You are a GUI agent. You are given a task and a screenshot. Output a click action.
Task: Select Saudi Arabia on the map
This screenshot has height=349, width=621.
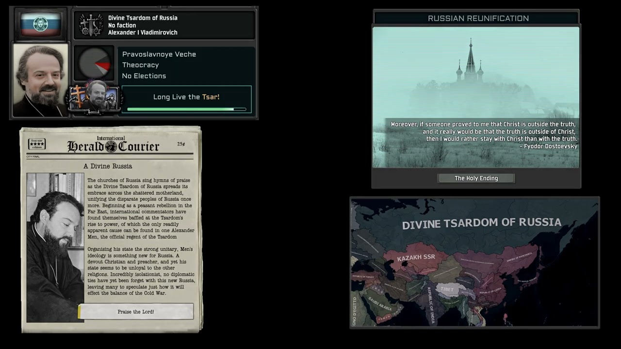tap(379, 304)
